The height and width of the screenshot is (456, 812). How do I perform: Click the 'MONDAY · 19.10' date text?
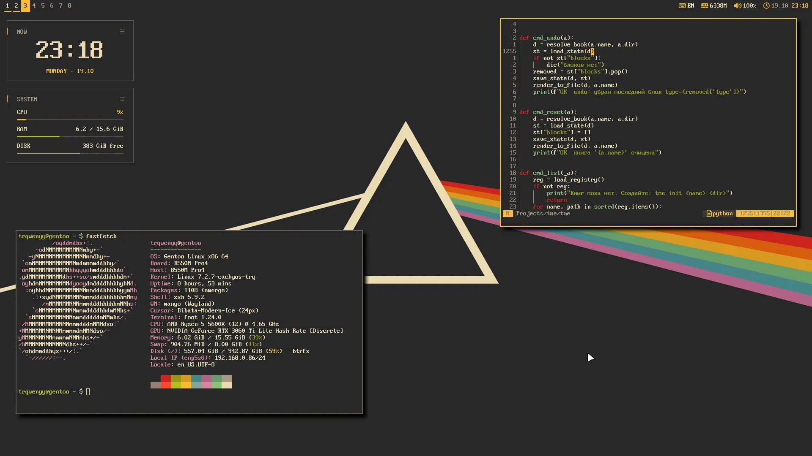pyautogui.click(x=70, y=71)
